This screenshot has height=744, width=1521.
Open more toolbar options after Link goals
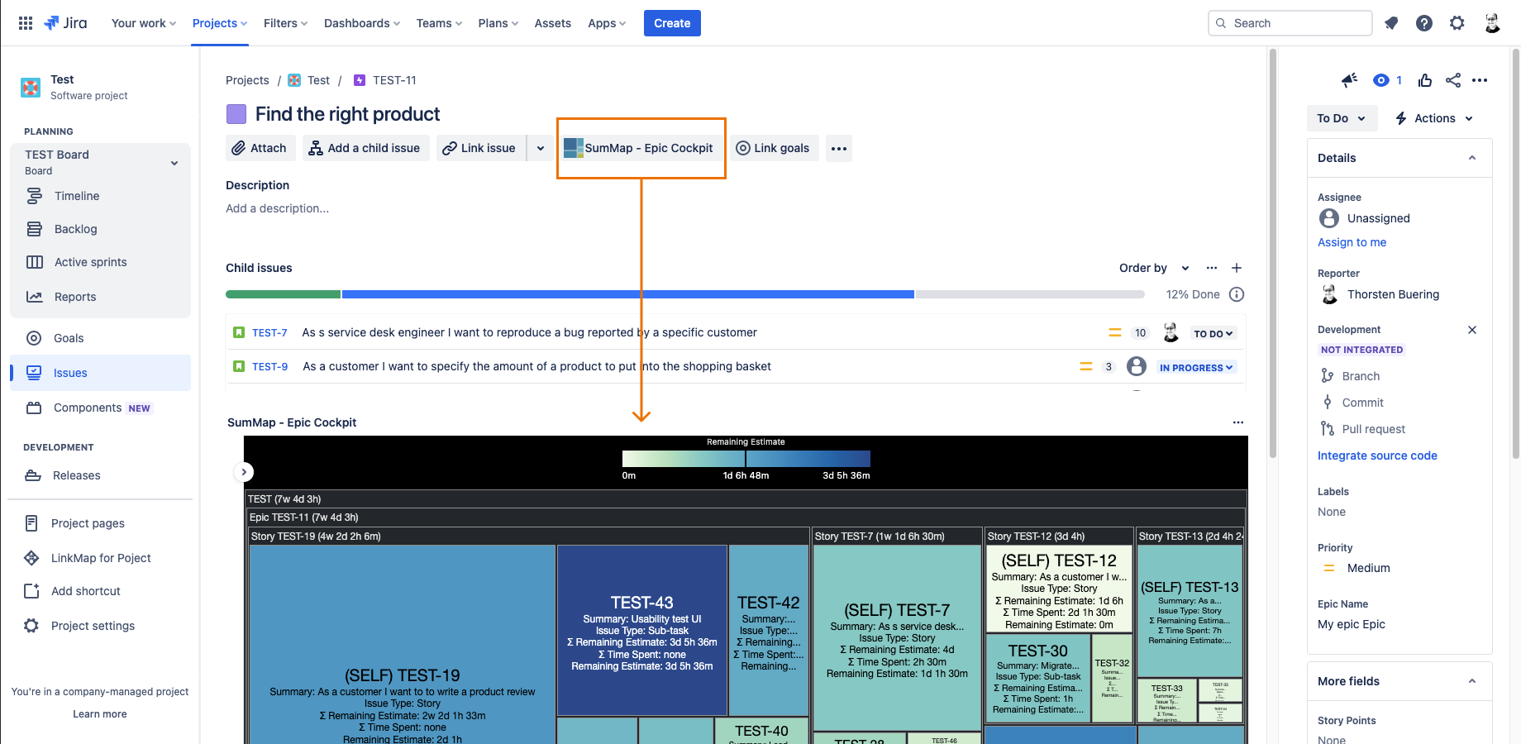click(x=839, y=149)
